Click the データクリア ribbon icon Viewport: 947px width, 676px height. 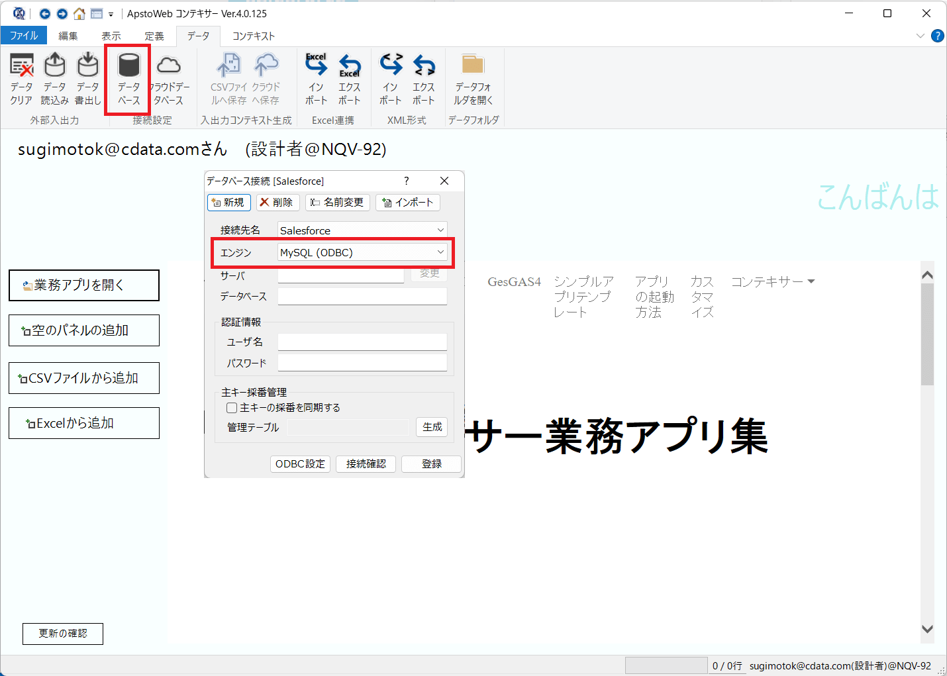(x=21, y=79)
